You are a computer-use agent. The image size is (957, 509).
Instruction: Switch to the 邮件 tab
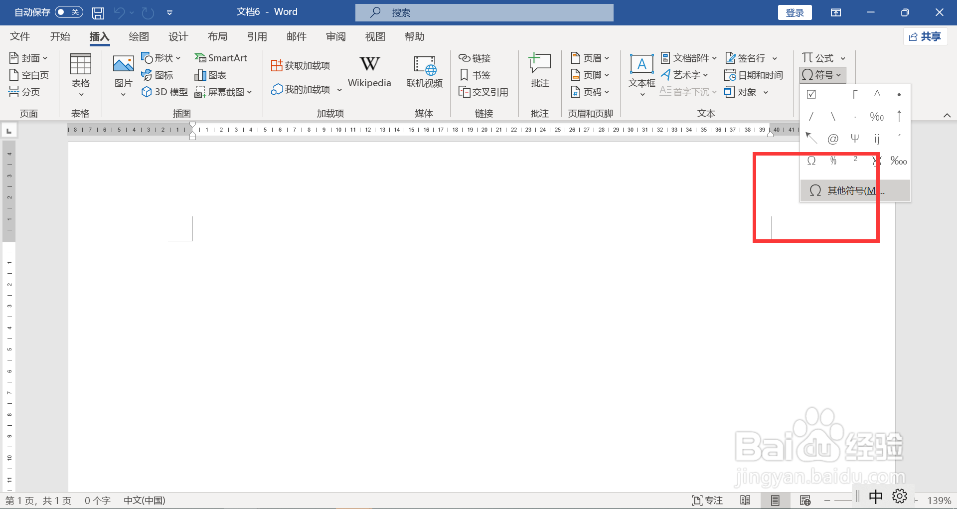click(x=296, y=36)
